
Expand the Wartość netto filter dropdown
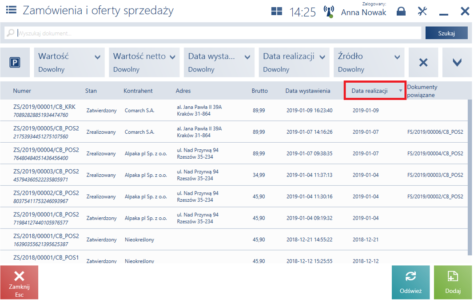tap(144, 62)
